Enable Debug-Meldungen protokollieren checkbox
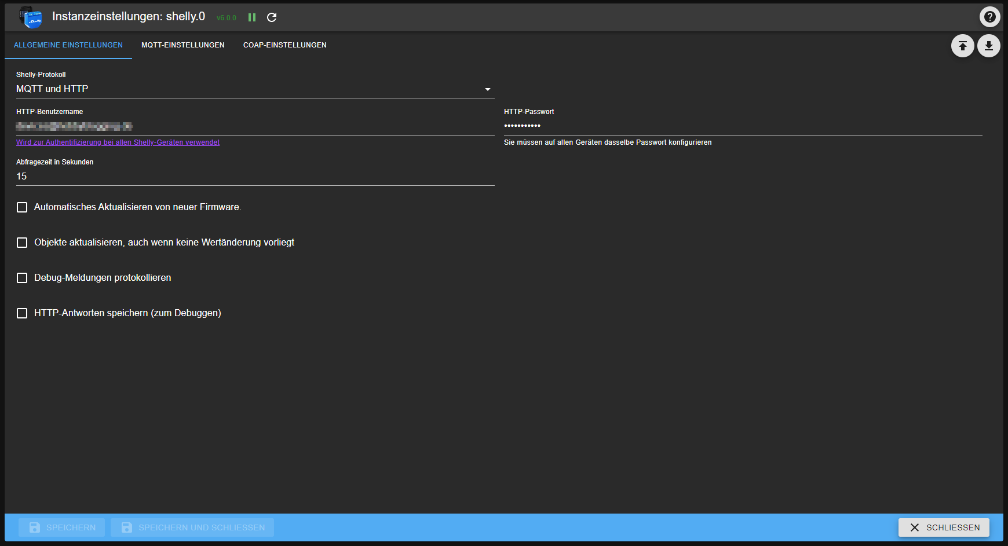 coord(22,278)
